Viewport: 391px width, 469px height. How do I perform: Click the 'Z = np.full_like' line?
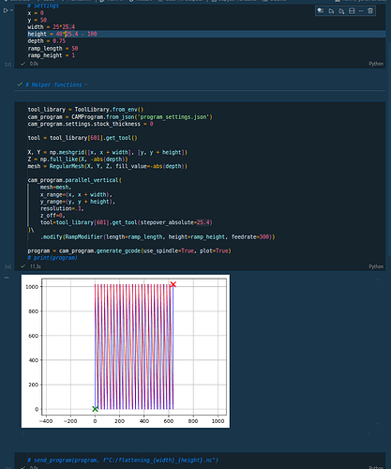[x=78, y=159]
